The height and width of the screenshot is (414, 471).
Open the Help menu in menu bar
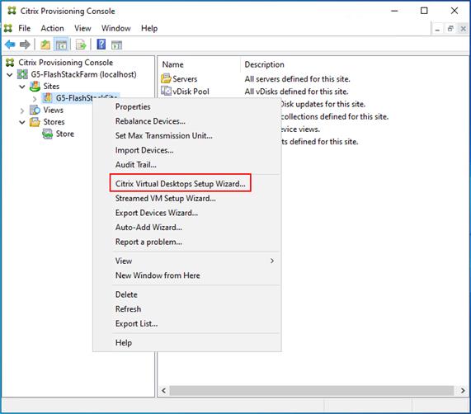149,28
